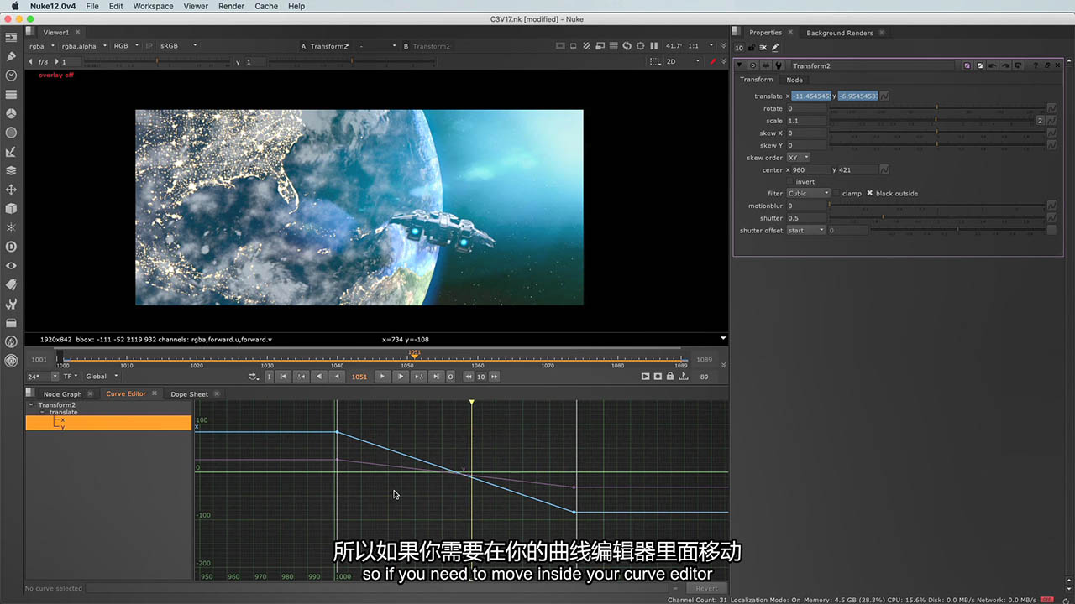Open the Draw nodes brush icon
Viewport: 1075px width, 604px height.
click(11, 56)
